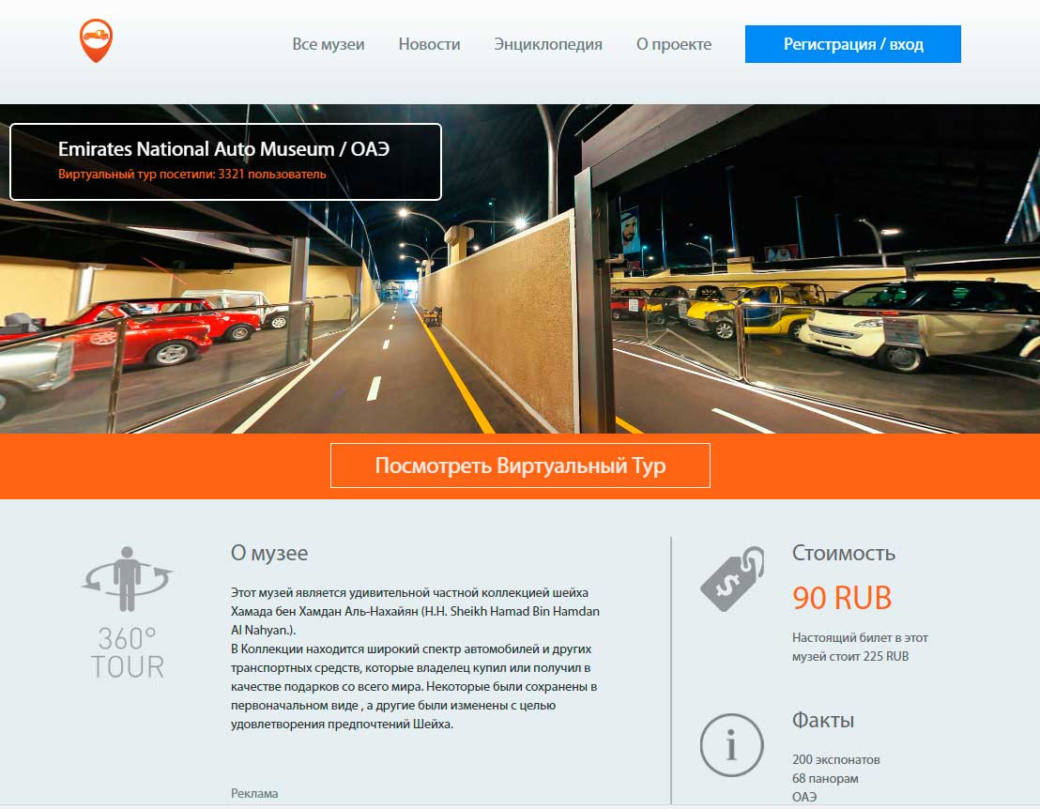
Task: Open the Энциклопедия page
Action: [548, 44]
